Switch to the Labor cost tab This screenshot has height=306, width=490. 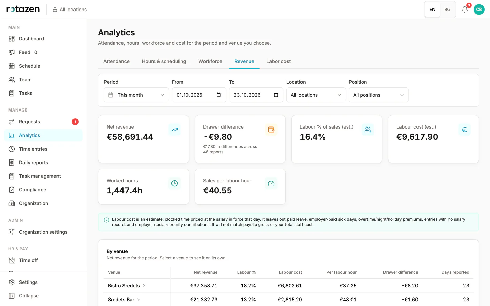coord(278,61)
